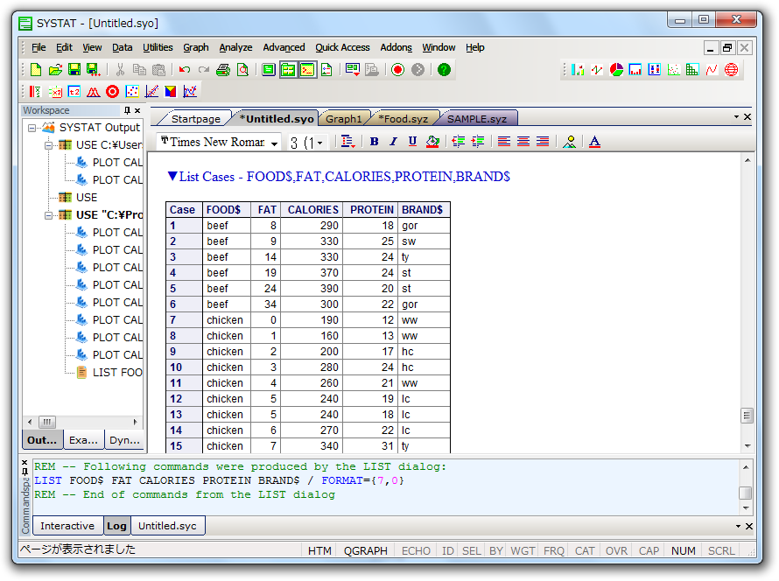The image size is (779, 581).
Task: Open the Graph menu
Action: click(196, 47)
